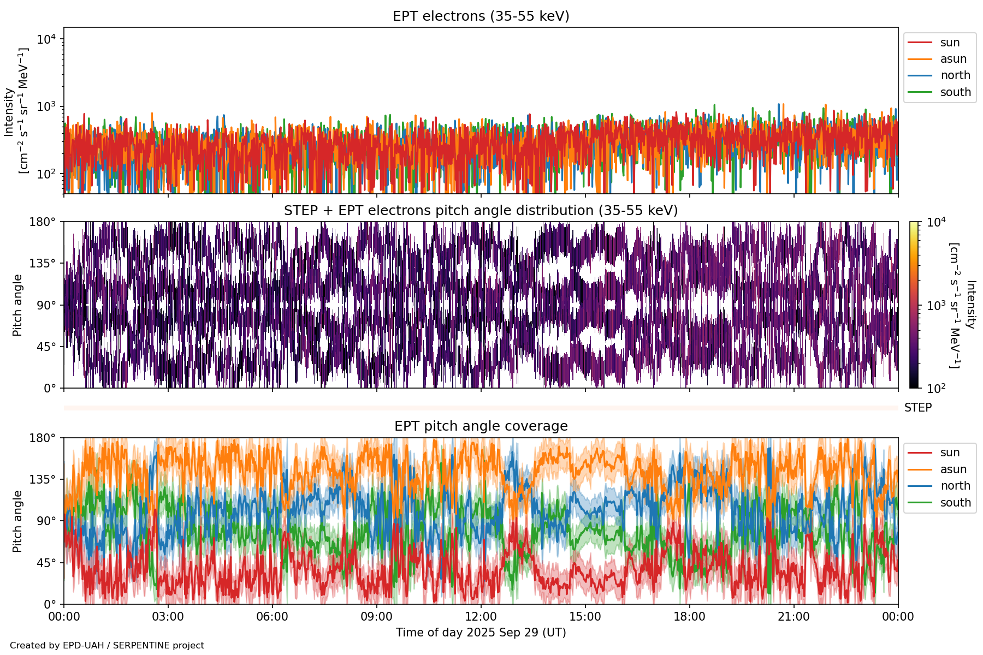Click the STEP label beside the thin bar

(917, 408)
